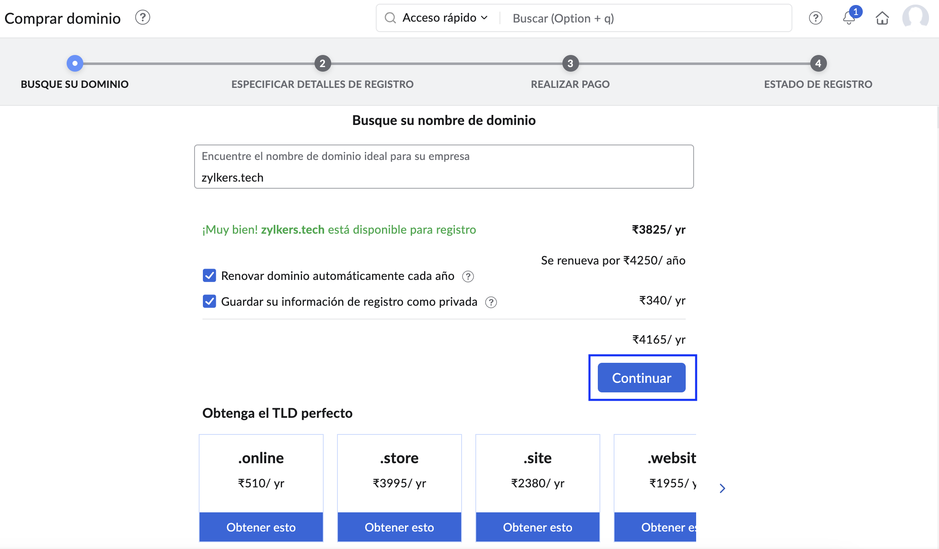Open the top bar help icon
This screenshot has width=939, height=549.
click(x=815, y=18)
